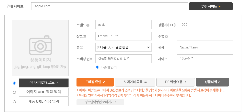The width and height of the screenshot is (246, 112).
Task: Click the 이미지 URL 직접 입력 option button
Action: point(44,92)
